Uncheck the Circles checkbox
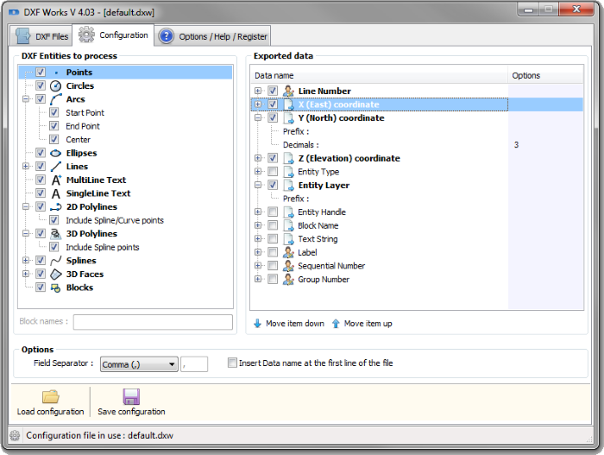This screenshot has height=455, width=604. [41, 85]
